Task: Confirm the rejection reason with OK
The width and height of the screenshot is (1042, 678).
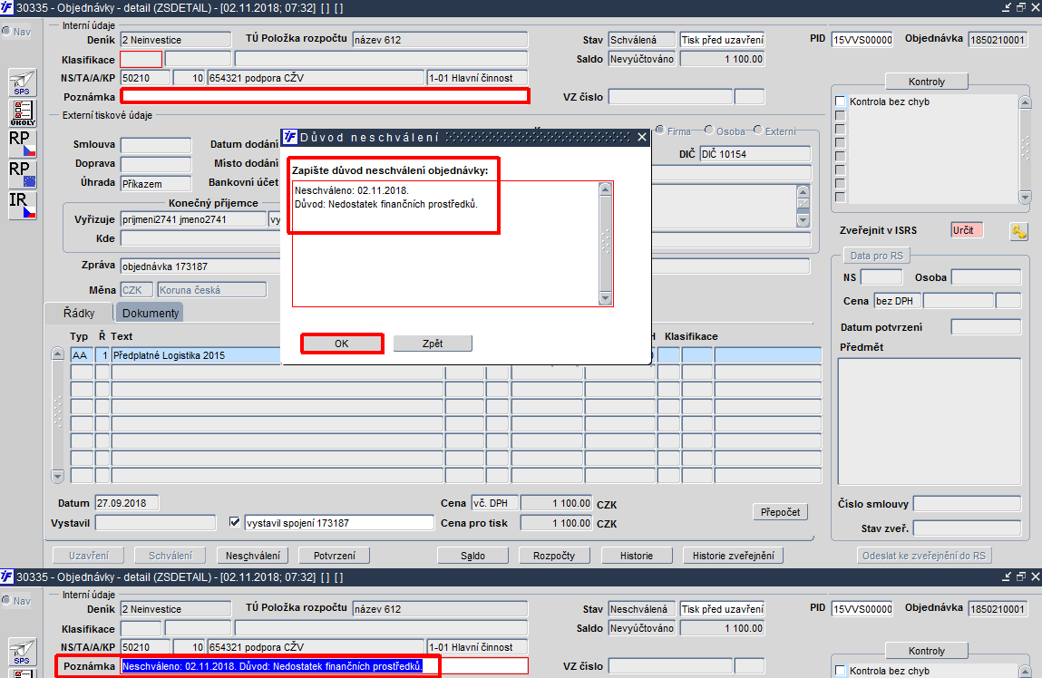Action: point(342,344)
